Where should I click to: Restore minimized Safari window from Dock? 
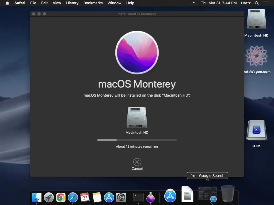(x=207, y=194)
